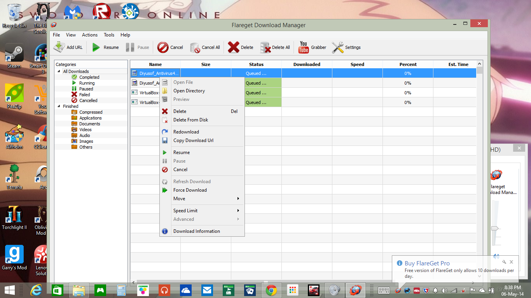Choose Open Directory from the context menu
Viewport: 531px width, 298px height.
pyautogui.click(x=202, y=91)
